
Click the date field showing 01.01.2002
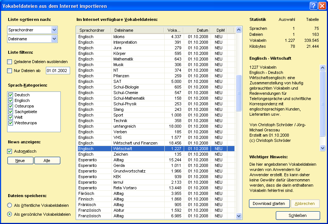pyautogui.click(x=58, y=71)
